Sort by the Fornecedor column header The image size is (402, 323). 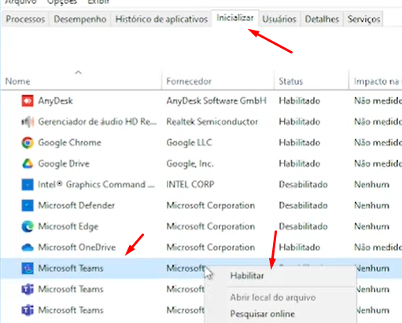(x=189, y=82)
